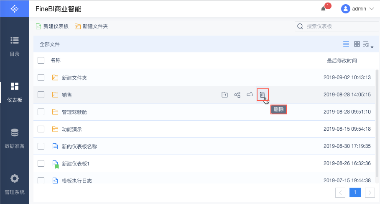
Task: Click the delete trash icon for 销售
Action: pyautogui.click(x=262, y=95)
